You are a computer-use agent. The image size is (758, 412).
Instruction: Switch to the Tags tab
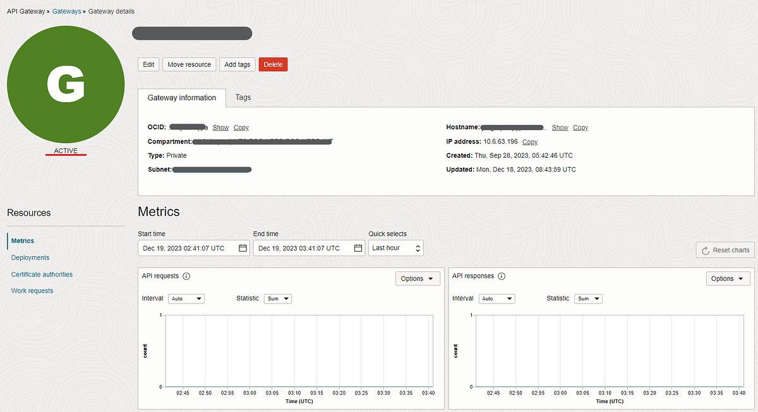coord(243,97)
